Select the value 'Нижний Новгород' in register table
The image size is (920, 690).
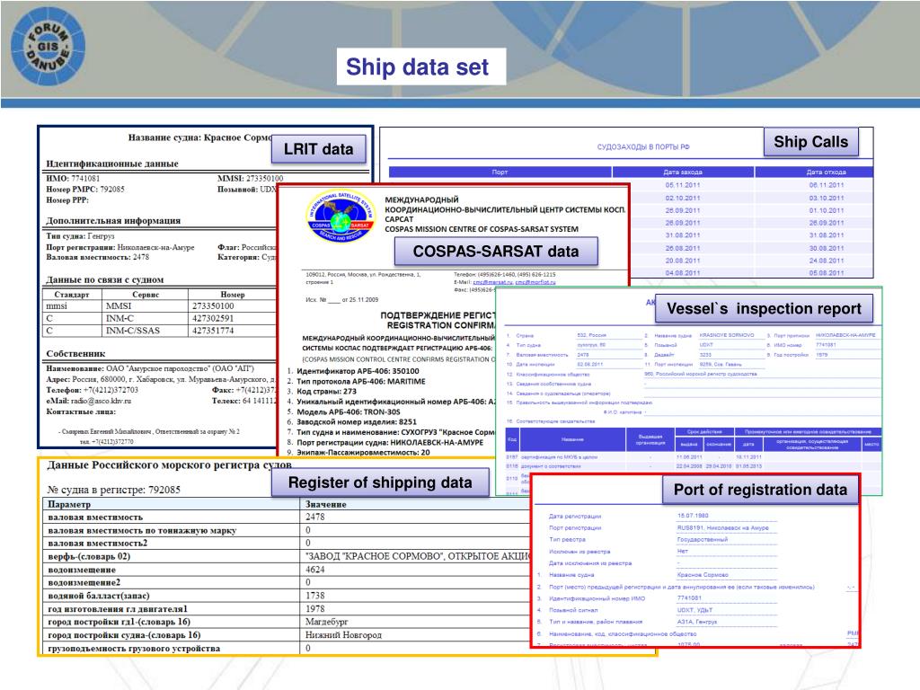click(343, 635)
